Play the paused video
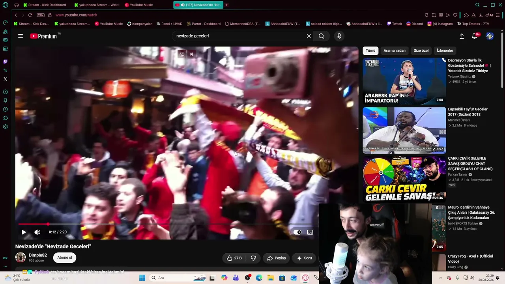505x284 pixels. pos(24,232)
